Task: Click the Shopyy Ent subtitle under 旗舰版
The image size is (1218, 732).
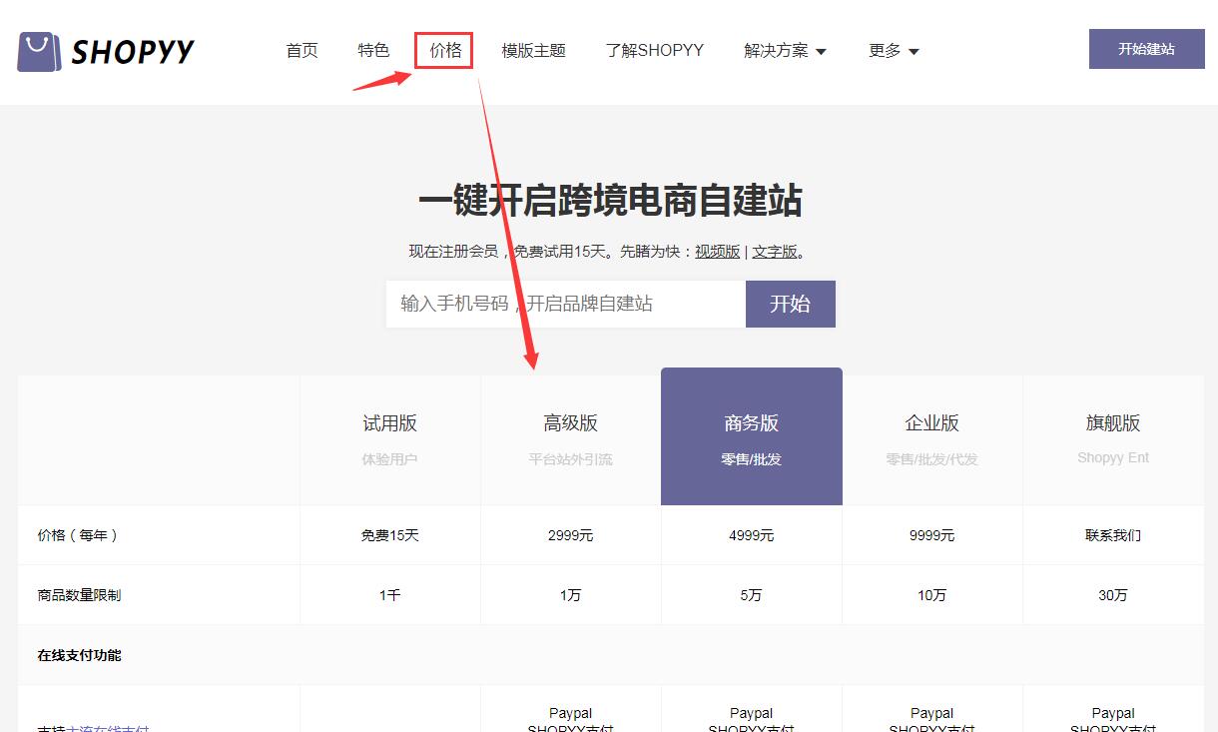Action: pos(1113,458)
